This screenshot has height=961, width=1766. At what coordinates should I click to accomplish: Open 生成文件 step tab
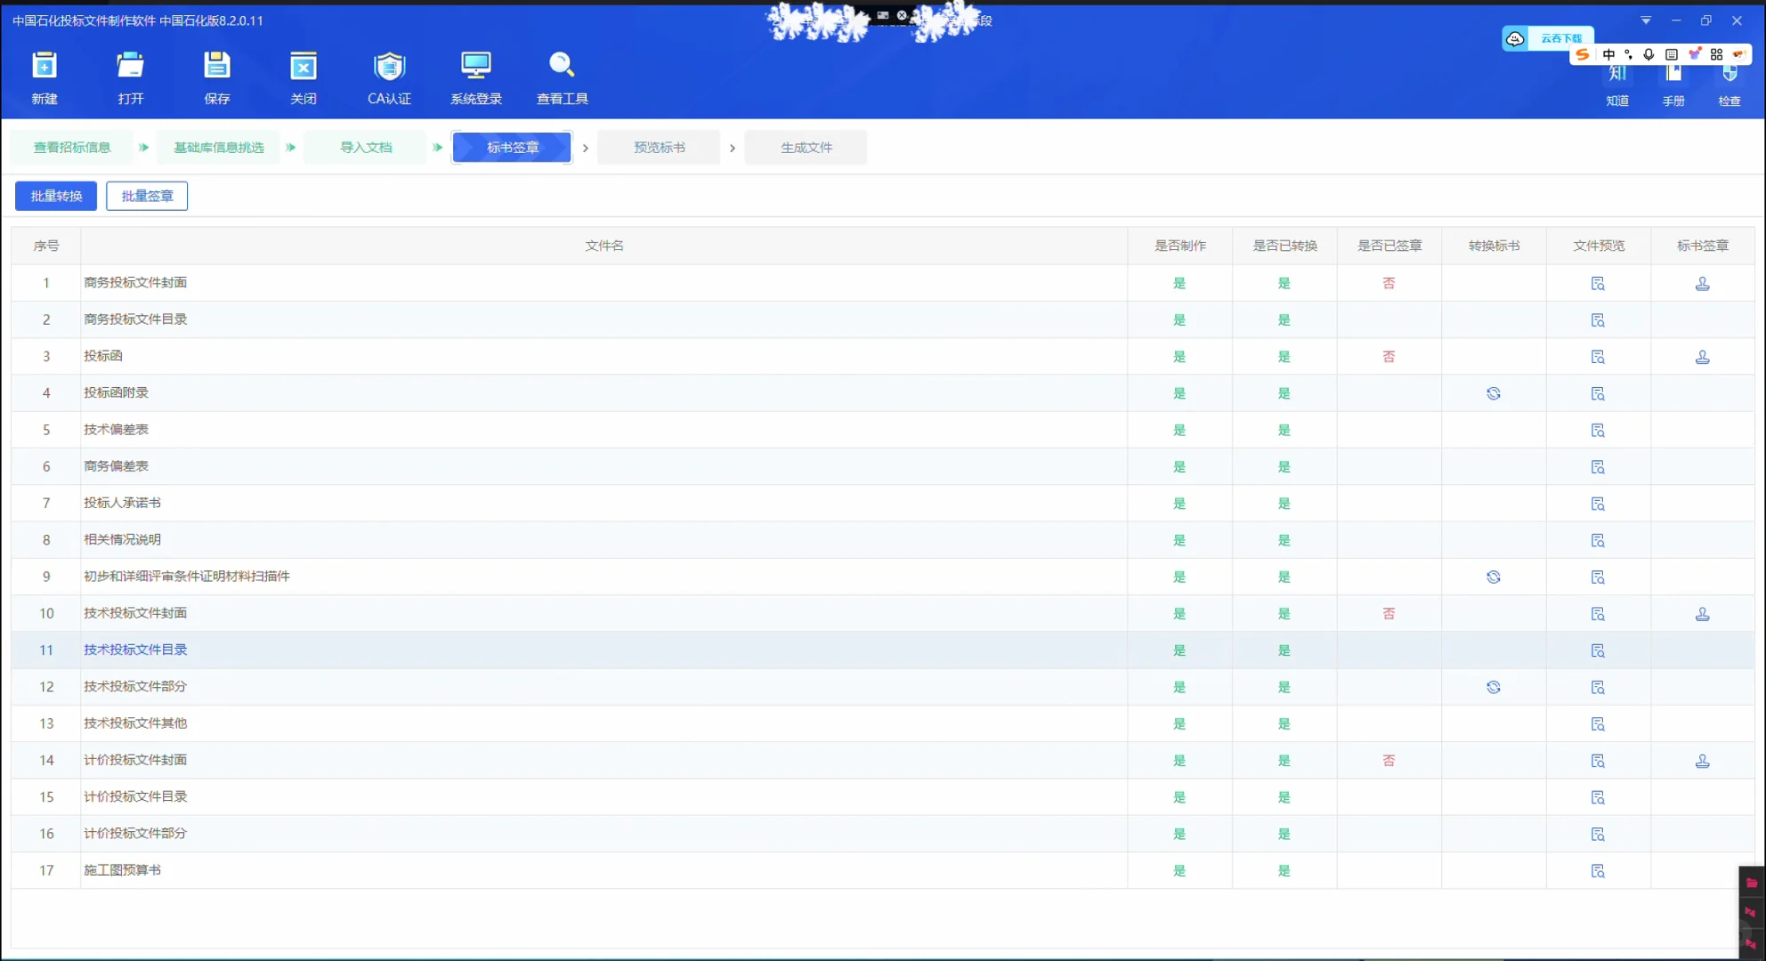tap(806, 148)
